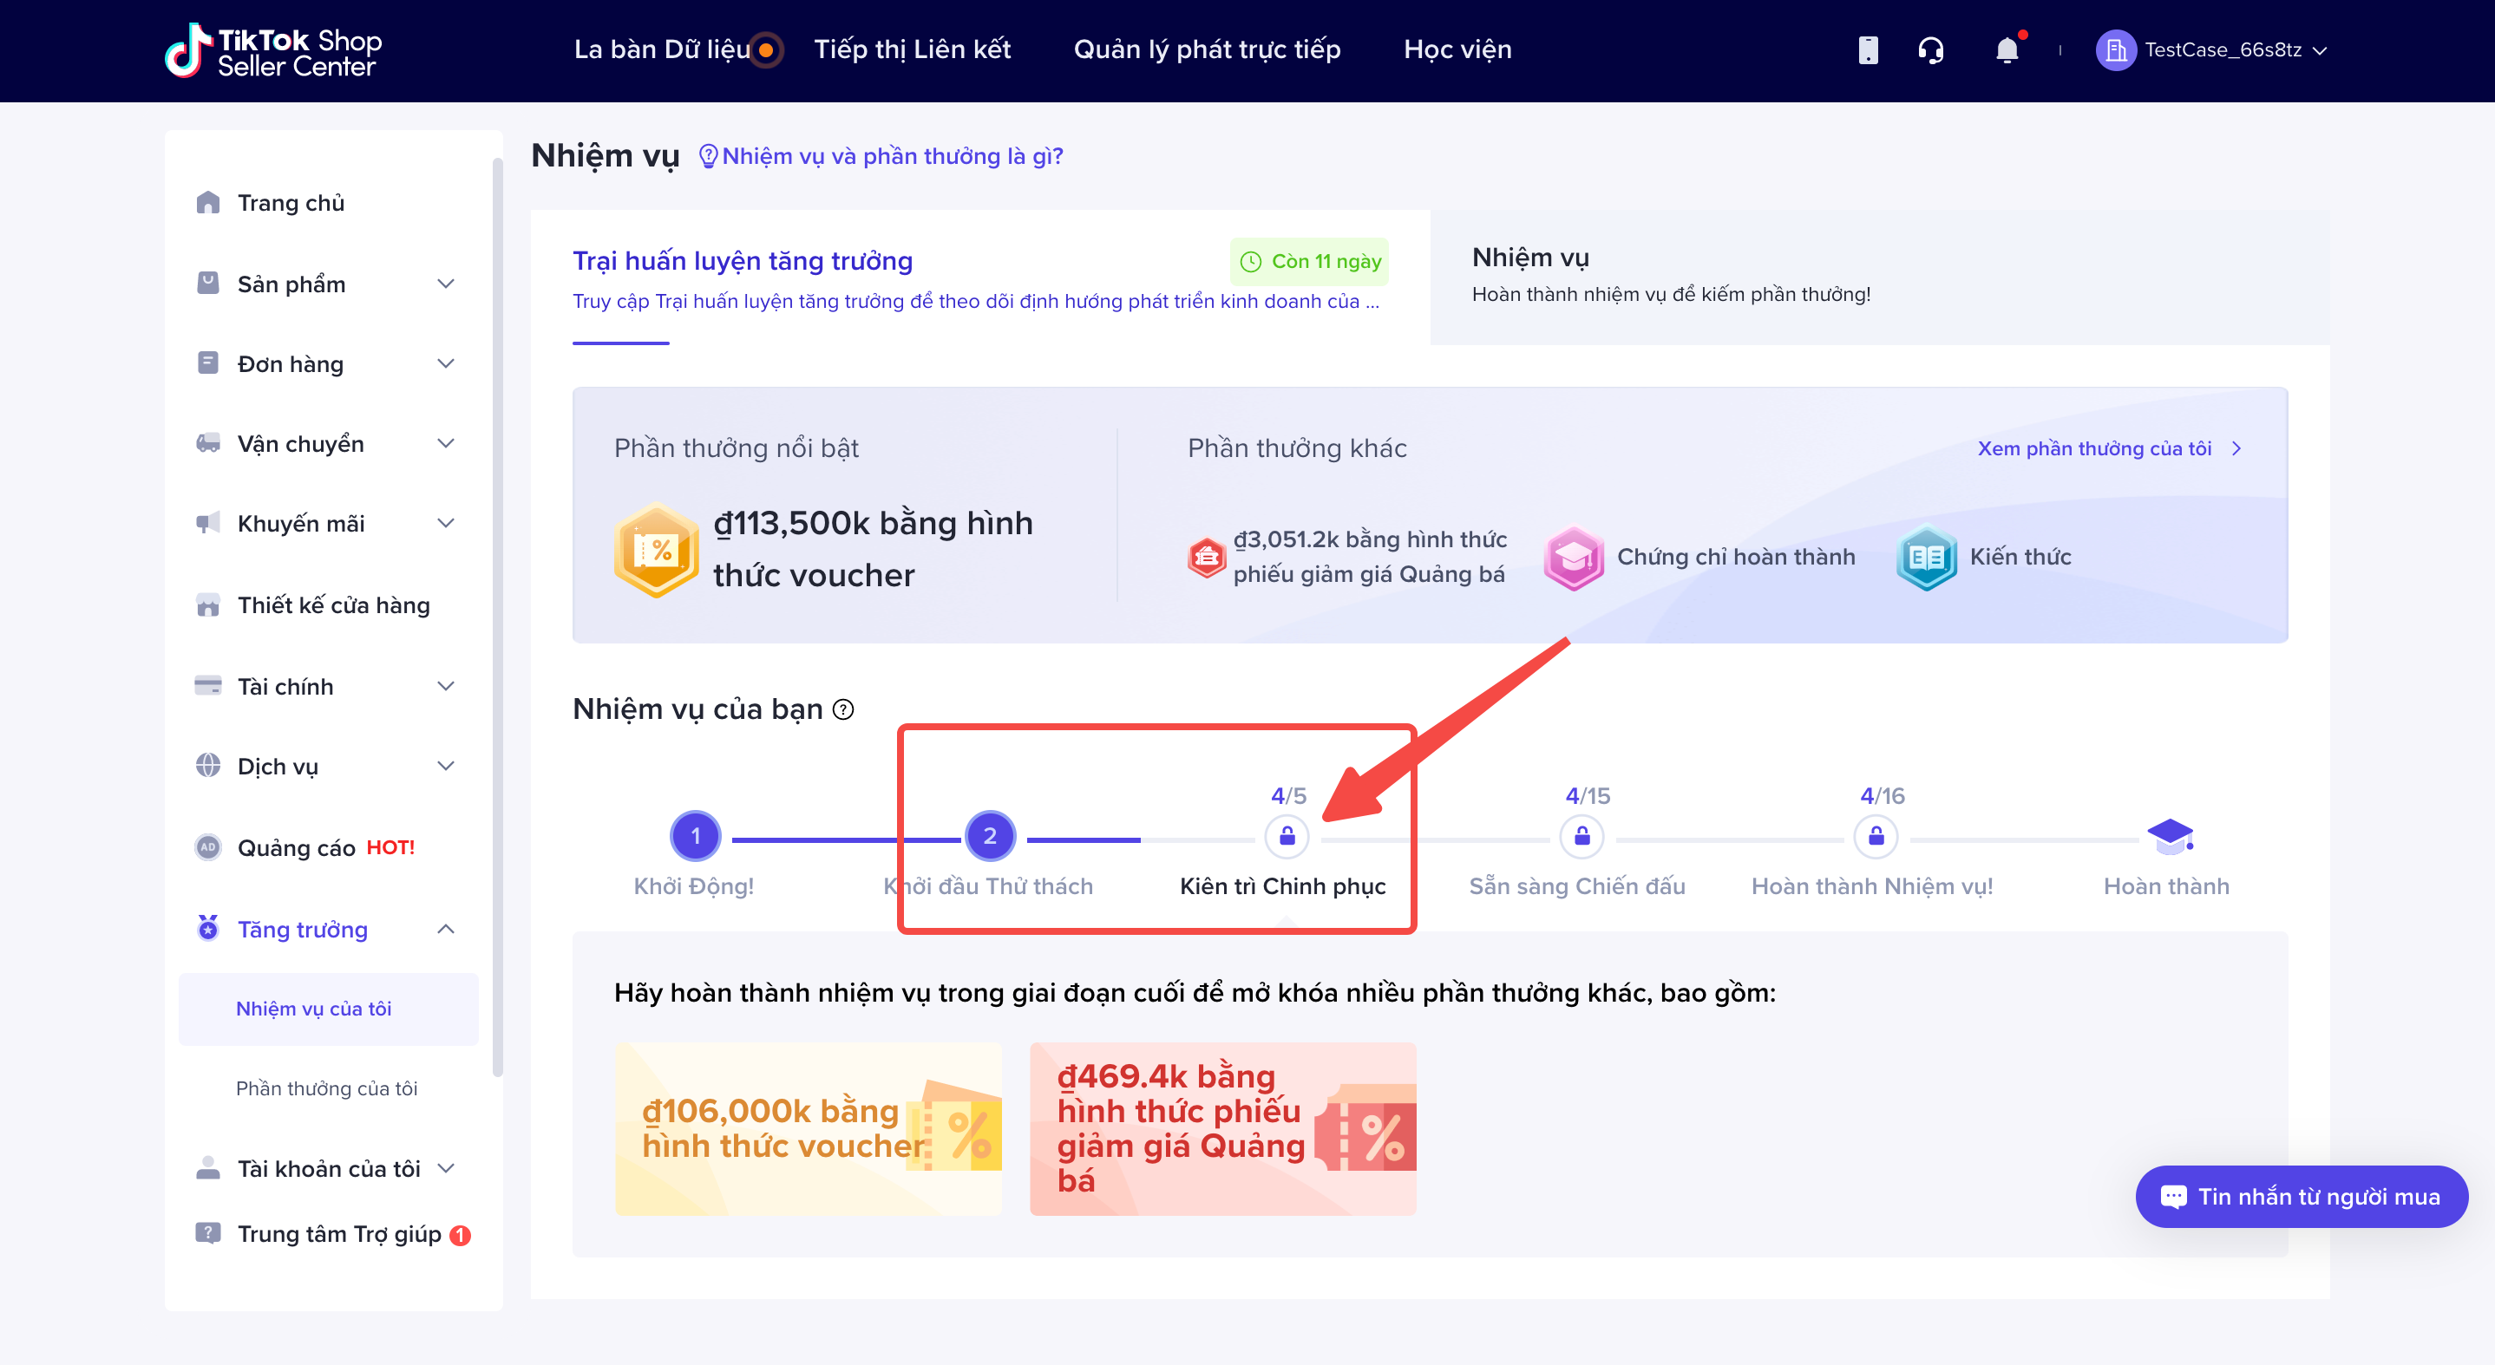Click the graduation cap Hoàn thành icon
Viewport: 2495px width, 1365px height.
[2169, 835]
